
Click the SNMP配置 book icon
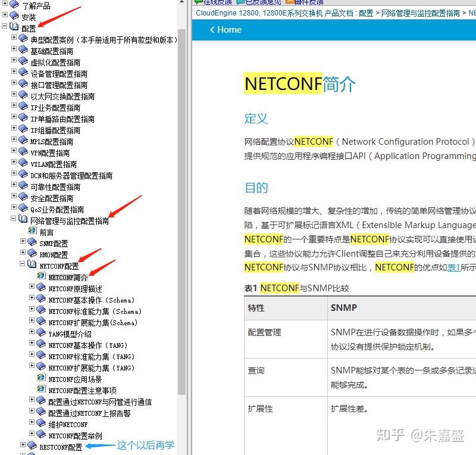(33, 243)
